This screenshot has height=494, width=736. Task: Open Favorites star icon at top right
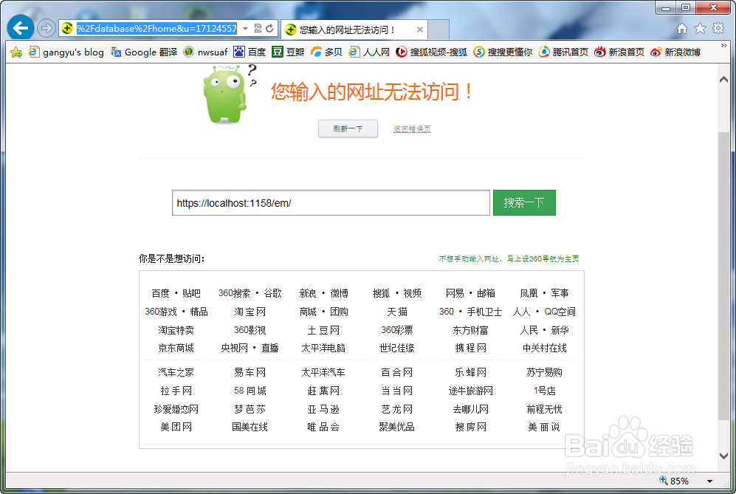[700, 29]
